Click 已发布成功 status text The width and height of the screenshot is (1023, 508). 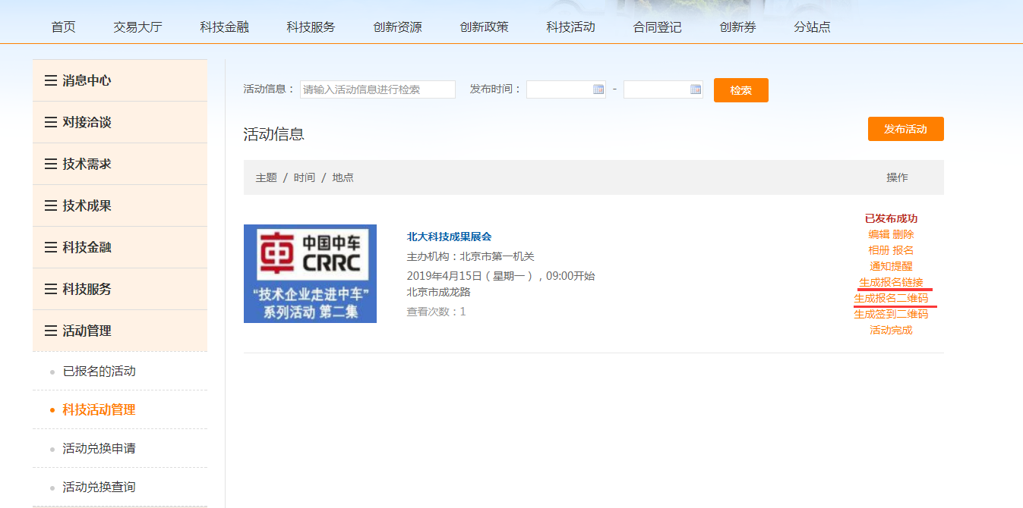[891, 218]
